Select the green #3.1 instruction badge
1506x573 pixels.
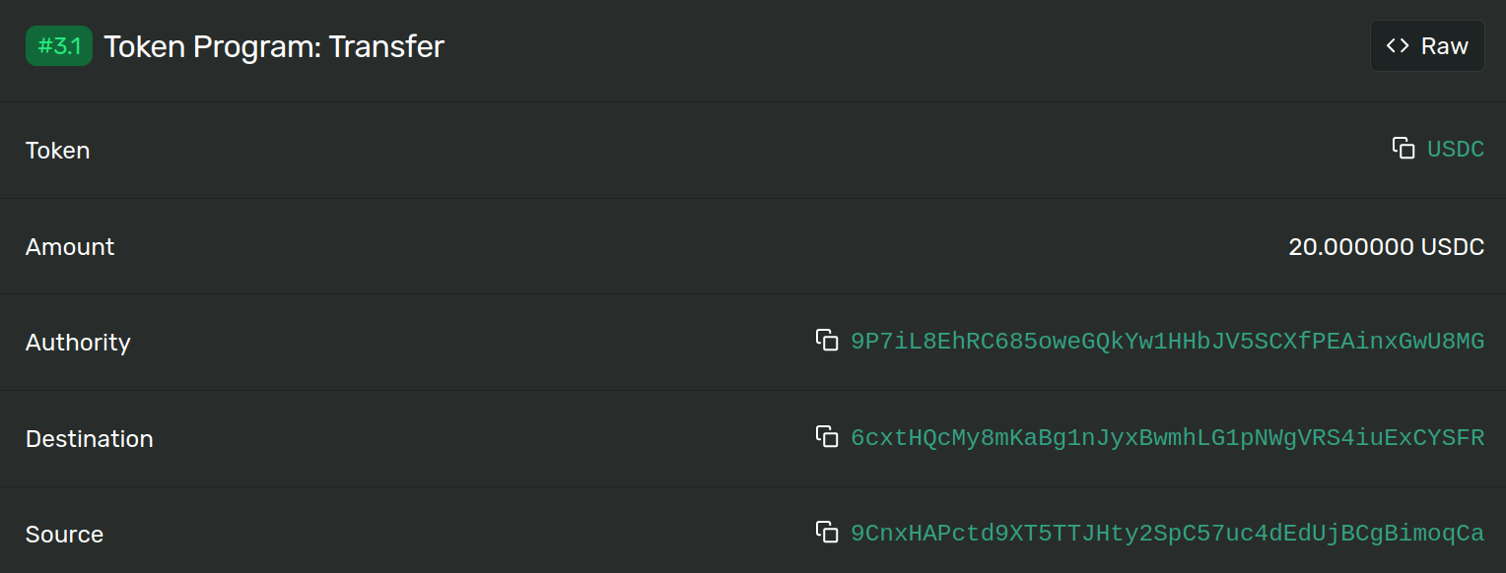[x=58, y=45]
